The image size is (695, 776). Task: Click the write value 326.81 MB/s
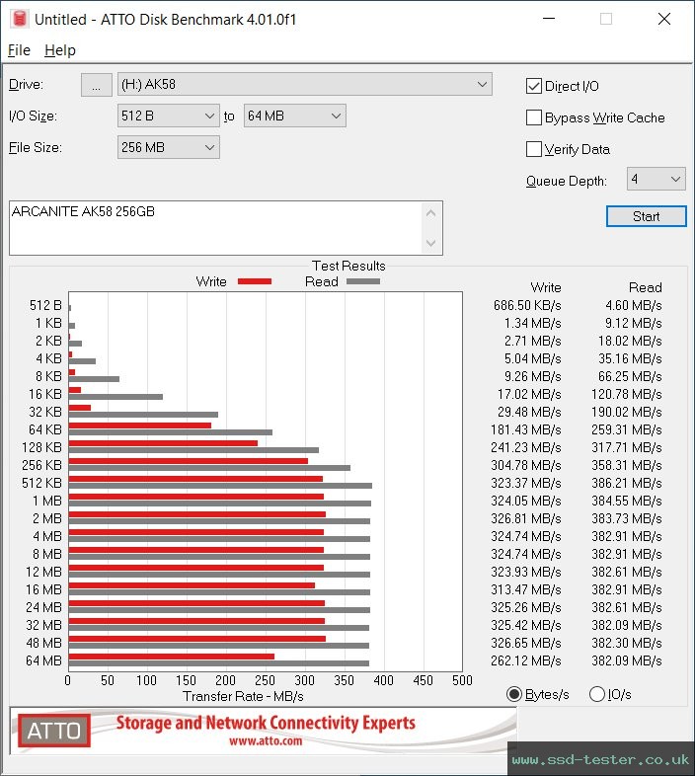(x=526, y=518)
